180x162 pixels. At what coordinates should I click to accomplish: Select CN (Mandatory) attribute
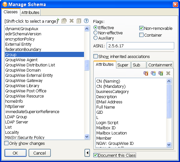131,86
